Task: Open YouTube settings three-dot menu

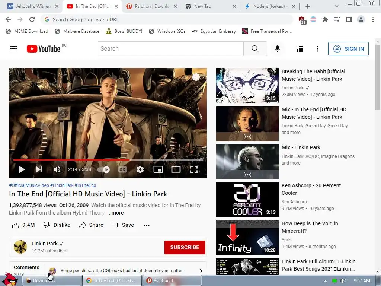Action: (318, 49)
